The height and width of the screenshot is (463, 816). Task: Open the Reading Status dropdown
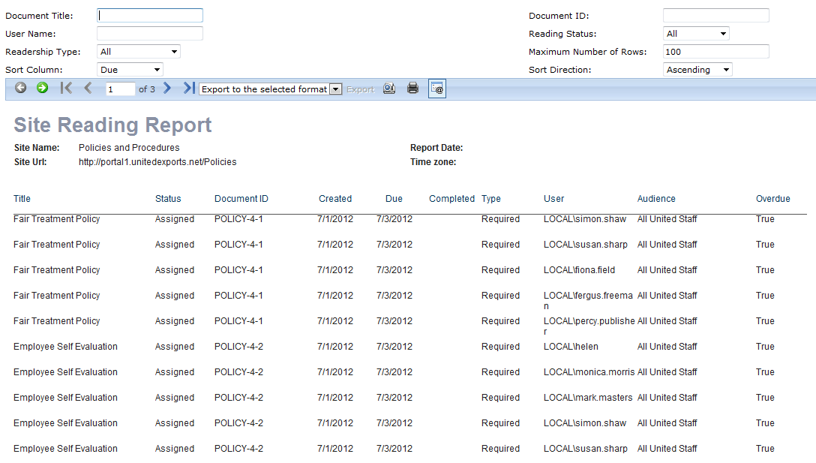click(696, 34)
